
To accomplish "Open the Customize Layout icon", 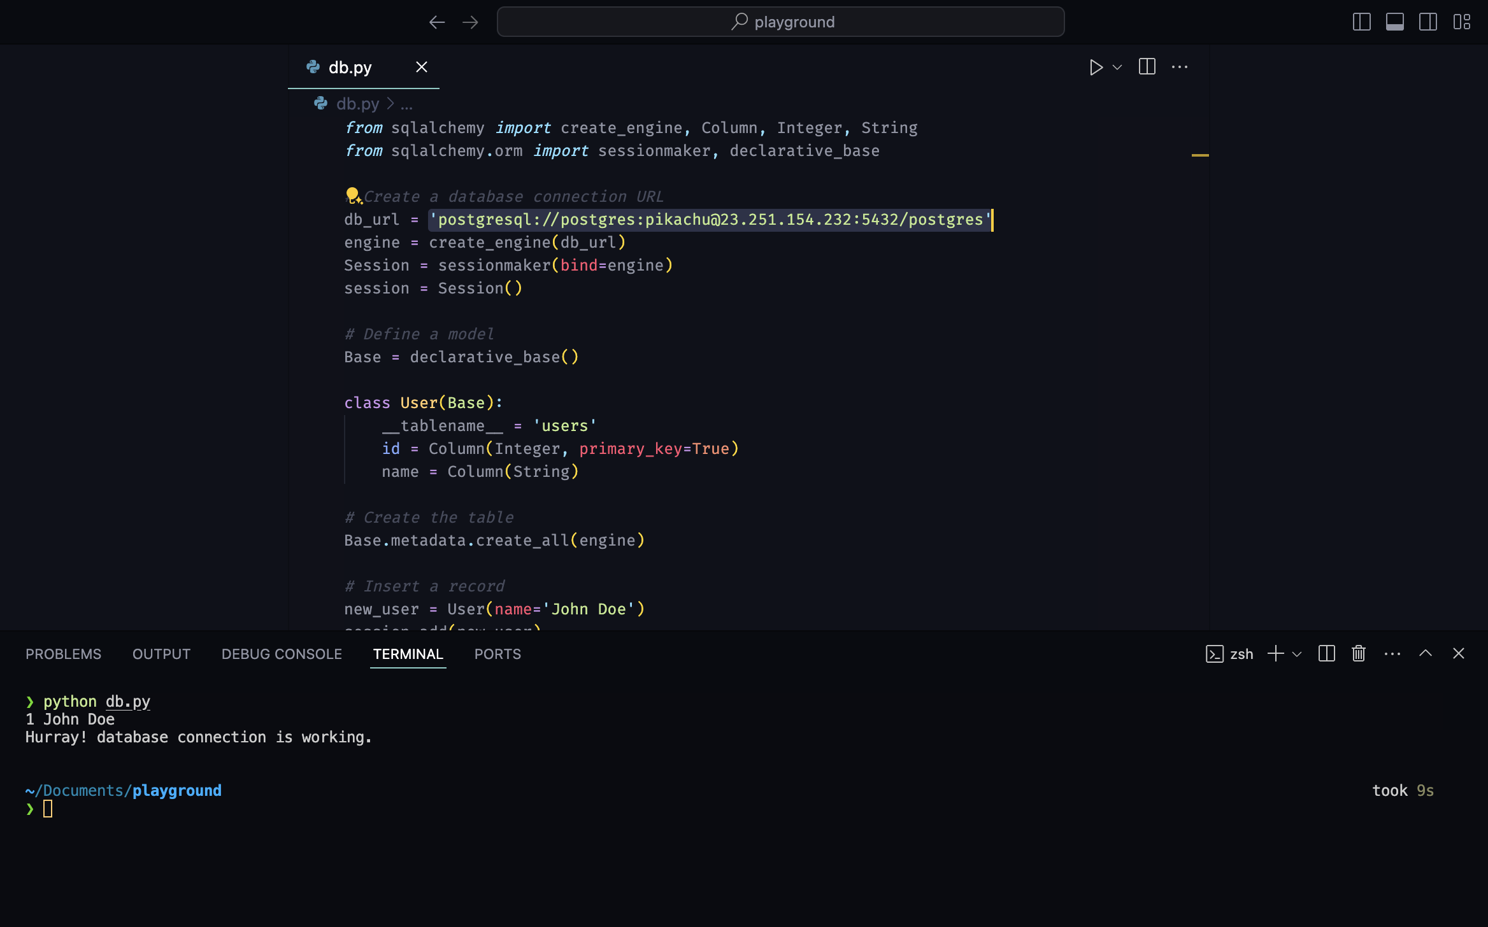I will coord(1461,22).
